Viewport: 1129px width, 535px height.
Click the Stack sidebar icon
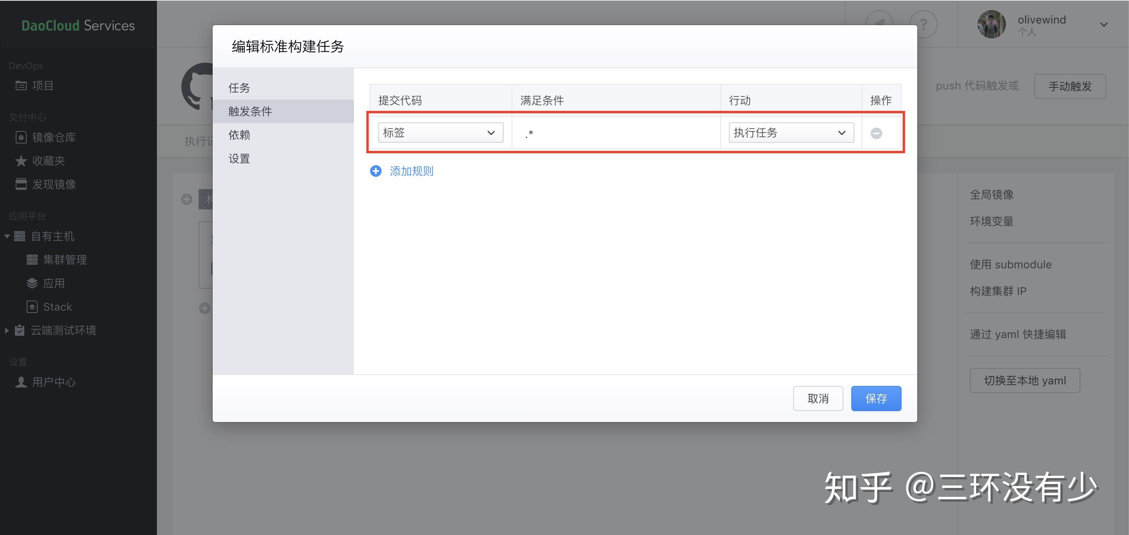click(x=32, y=307)
